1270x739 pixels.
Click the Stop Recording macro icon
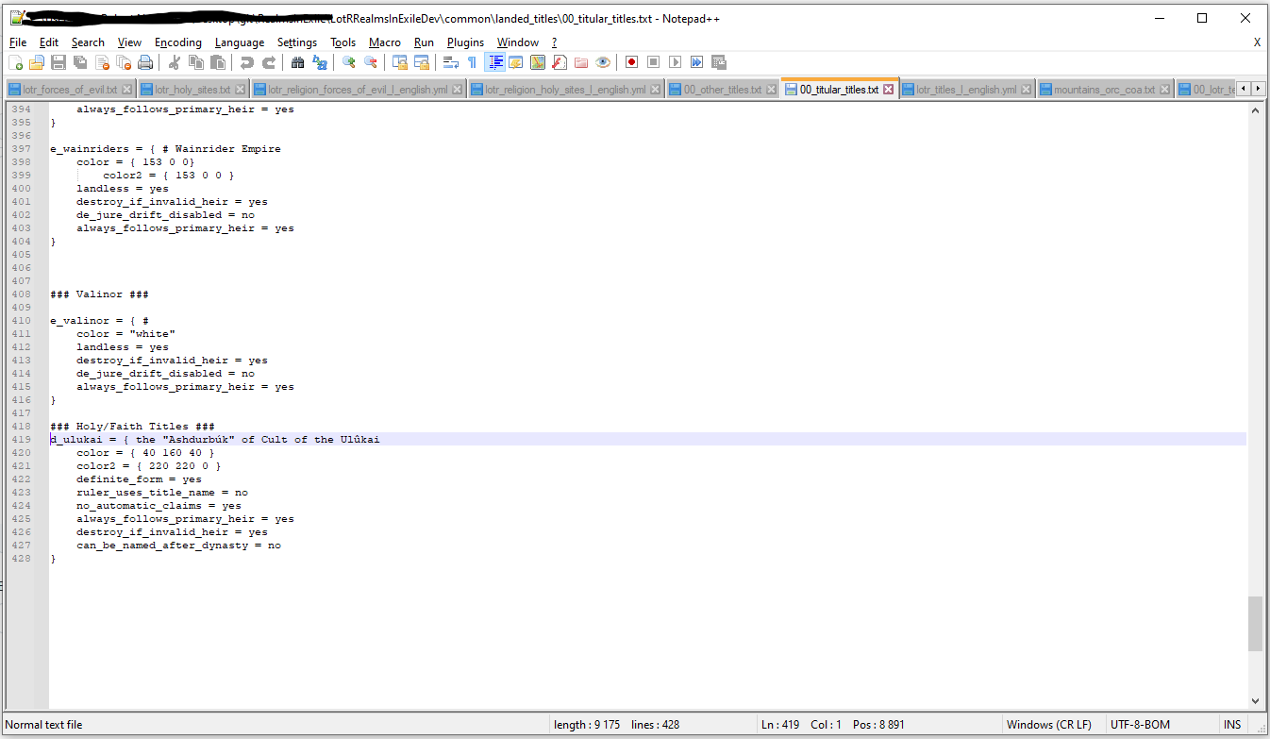653,62
